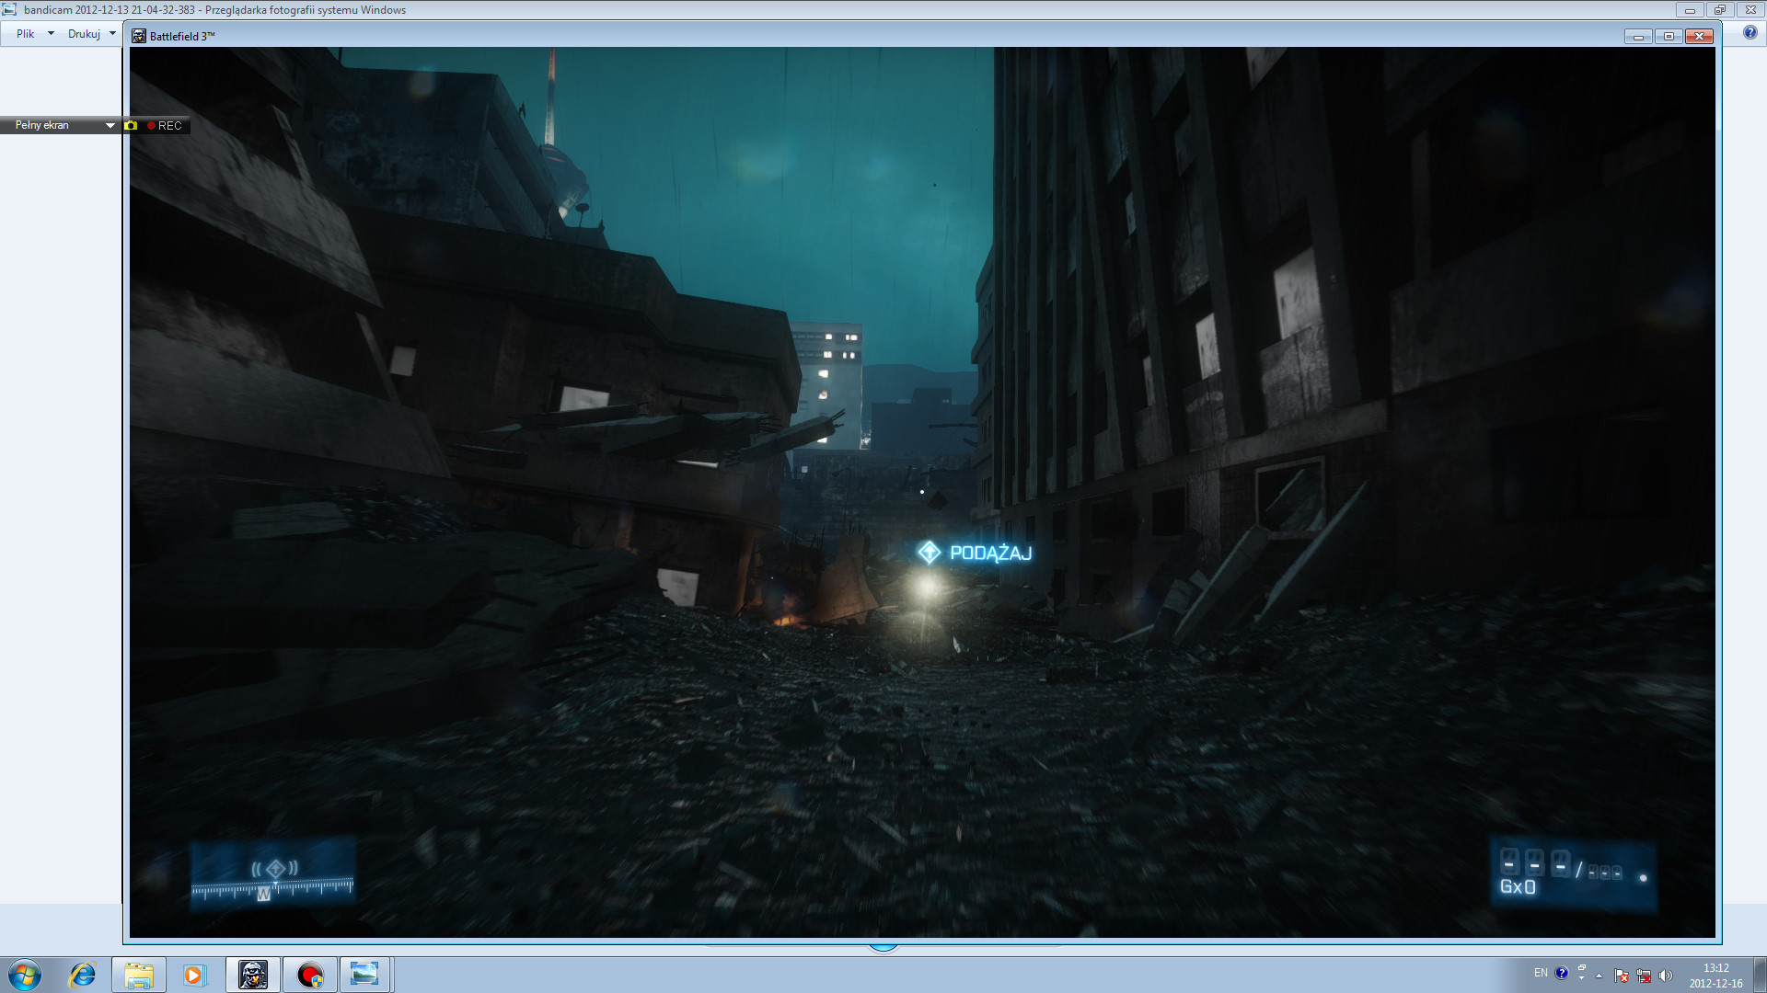Close the Photo Viewer window
The width and height of the screenshot is (1767, 993).
pyautogui.click(x=1750, y=10)
